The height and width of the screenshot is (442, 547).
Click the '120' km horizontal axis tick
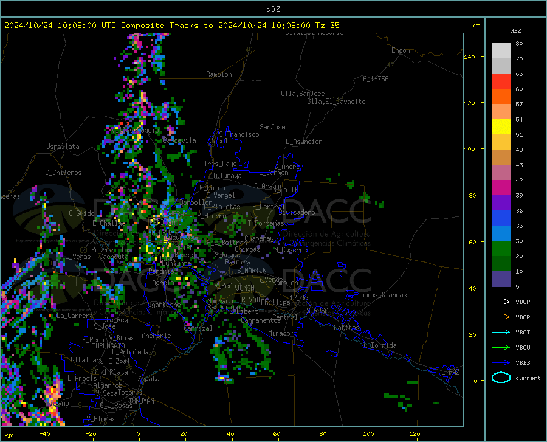point(415,433)
